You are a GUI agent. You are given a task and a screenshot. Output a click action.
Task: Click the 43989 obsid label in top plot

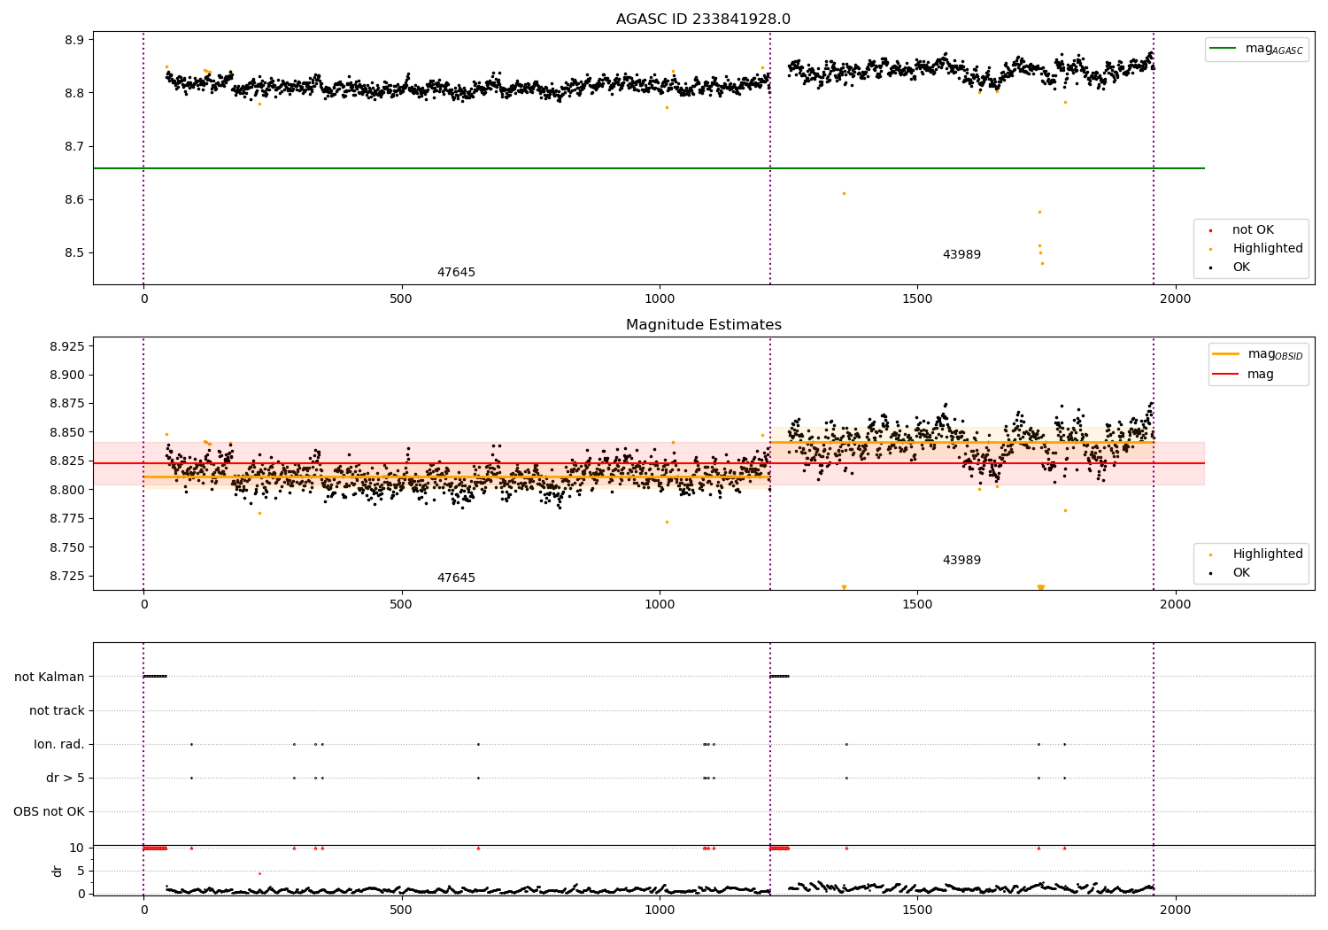(961, 255)
